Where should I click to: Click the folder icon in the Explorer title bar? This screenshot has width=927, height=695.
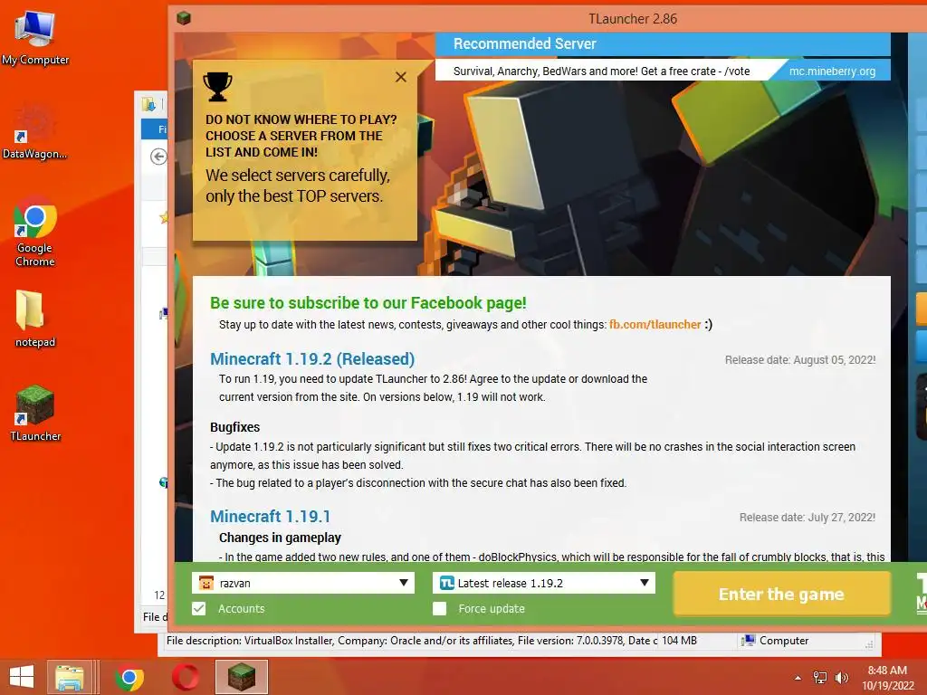[x=148, y=105]
